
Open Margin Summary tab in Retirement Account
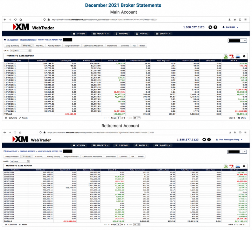(x=71, y=156)
